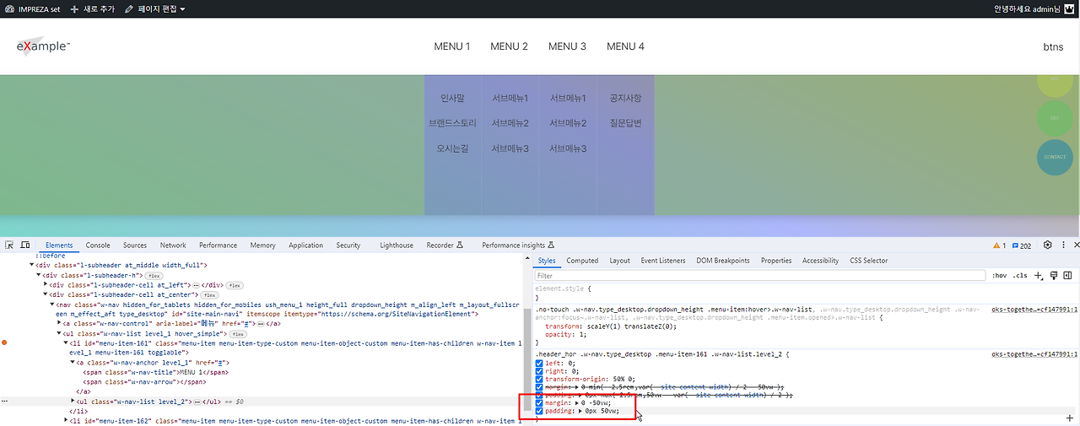
Task: Click the flex badge next to l-subheader-h
Action: click(154, 276)
